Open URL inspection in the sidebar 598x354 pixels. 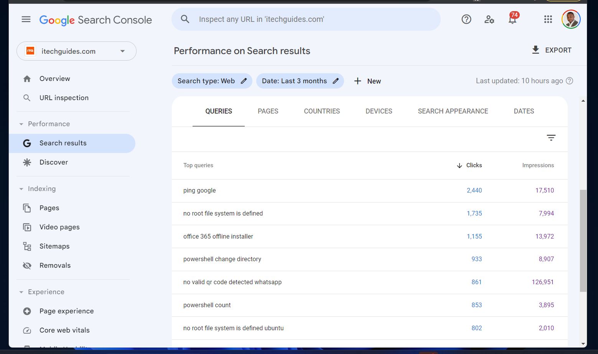64,98
